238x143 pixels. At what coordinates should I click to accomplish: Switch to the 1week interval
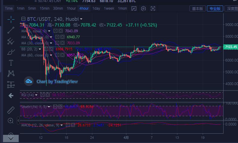(109, 8)
